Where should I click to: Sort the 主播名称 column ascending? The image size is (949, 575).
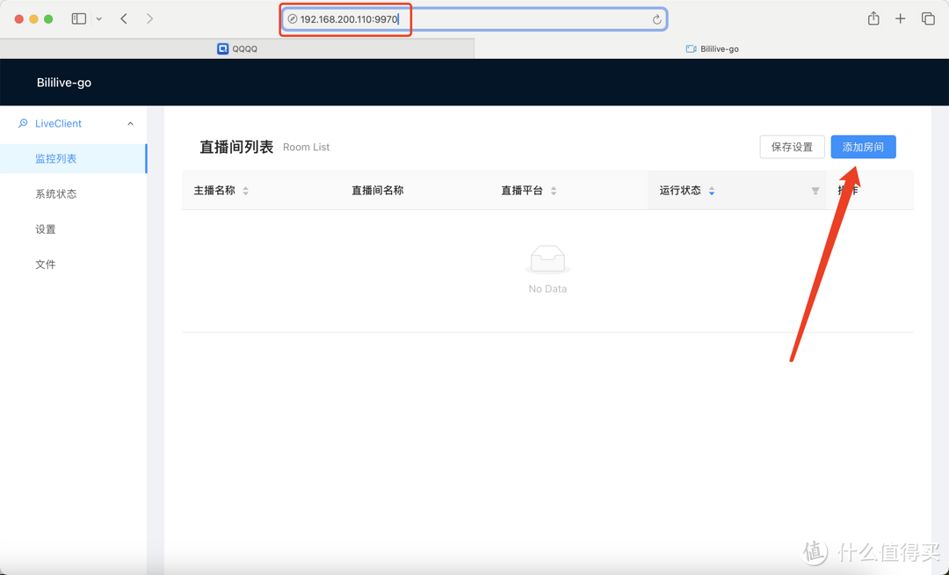point(244,186)
